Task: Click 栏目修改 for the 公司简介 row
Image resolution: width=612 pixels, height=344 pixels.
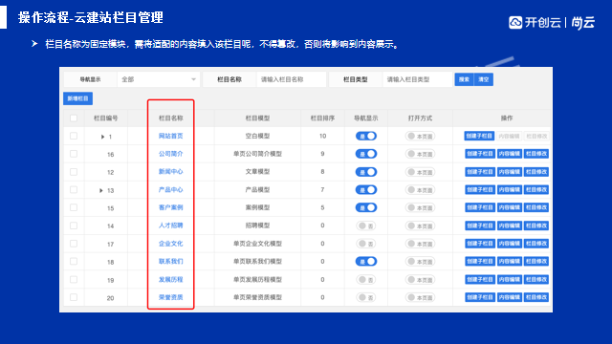Action: (536, 154)
